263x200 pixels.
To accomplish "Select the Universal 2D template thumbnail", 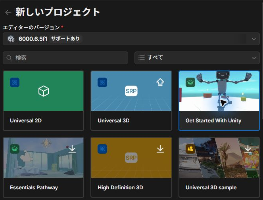I will coord(44,91).
